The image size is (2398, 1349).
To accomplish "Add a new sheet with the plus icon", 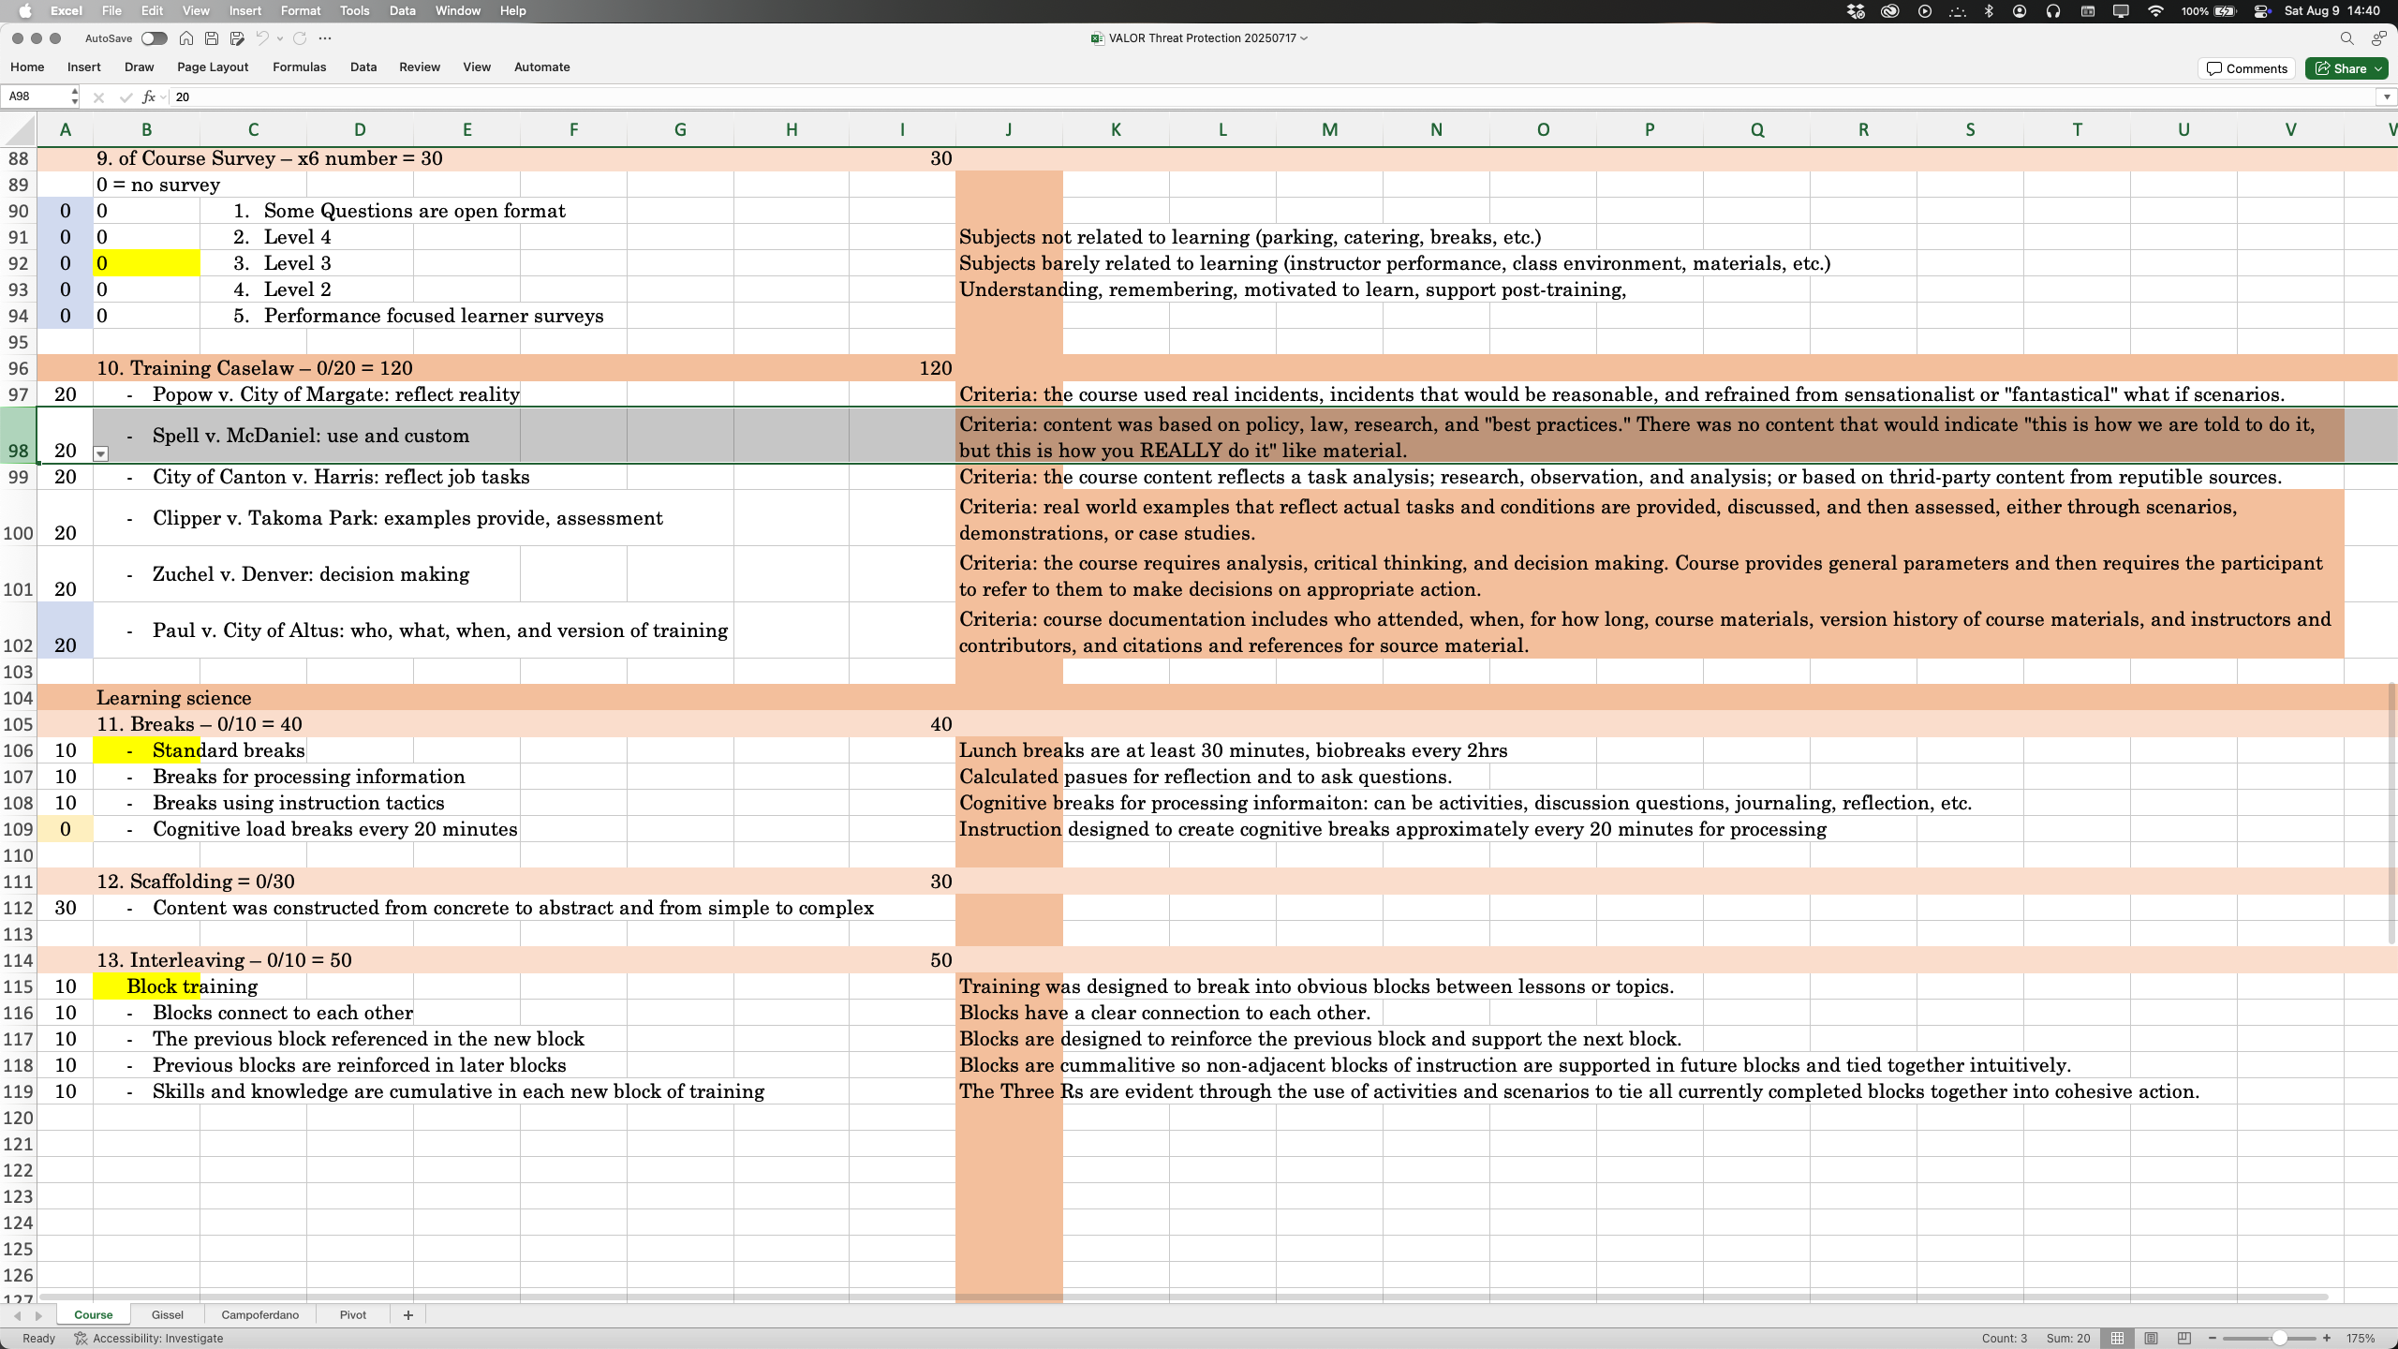I will [x=407, y=1315].
